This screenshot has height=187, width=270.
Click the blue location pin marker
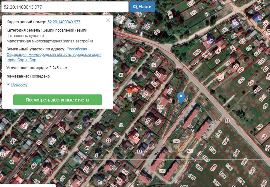click(181, 97)
